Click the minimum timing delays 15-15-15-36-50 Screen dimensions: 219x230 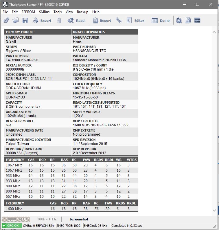[85, 97]
